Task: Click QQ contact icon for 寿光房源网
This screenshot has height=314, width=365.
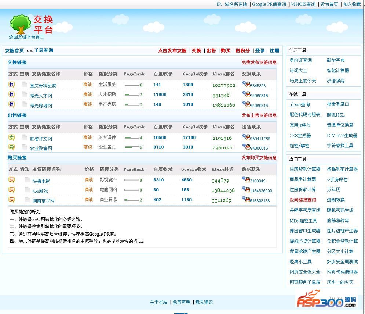Action: coord(246,104)
